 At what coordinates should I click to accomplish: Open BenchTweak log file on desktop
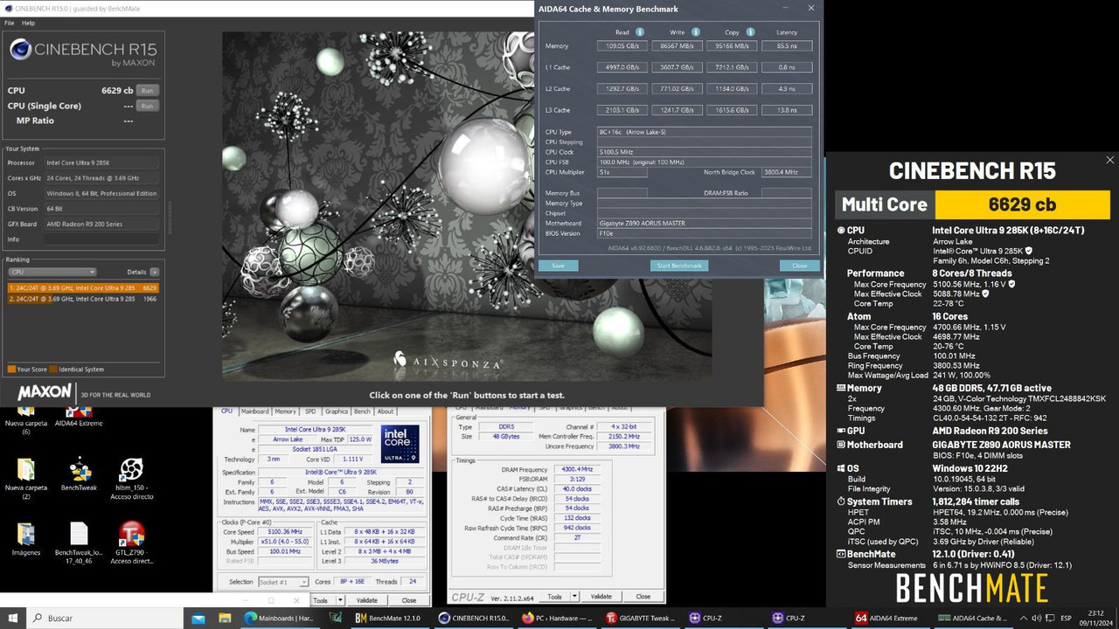tap(79, 543)
